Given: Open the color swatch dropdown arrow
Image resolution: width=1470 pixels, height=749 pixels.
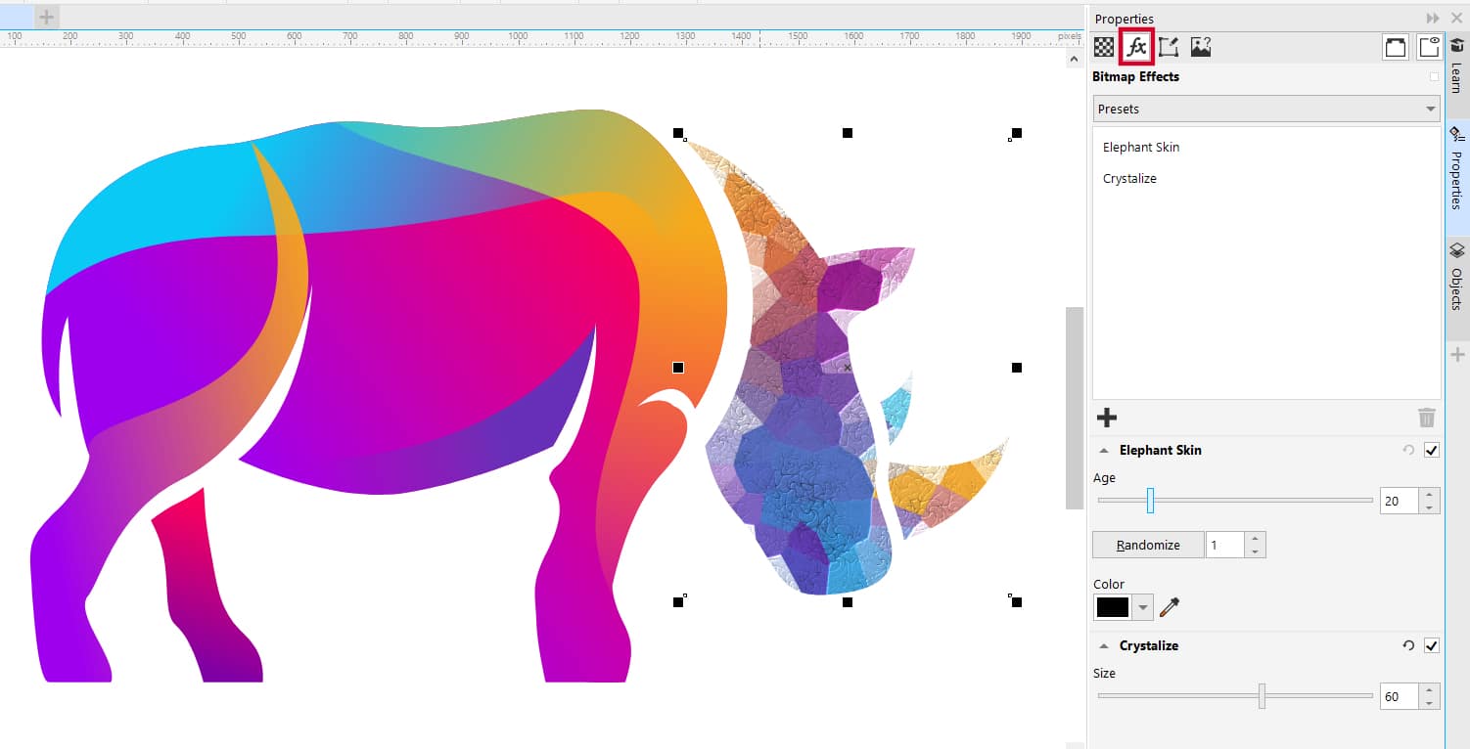Looking at the screenshot, I should coord(1144,606).
